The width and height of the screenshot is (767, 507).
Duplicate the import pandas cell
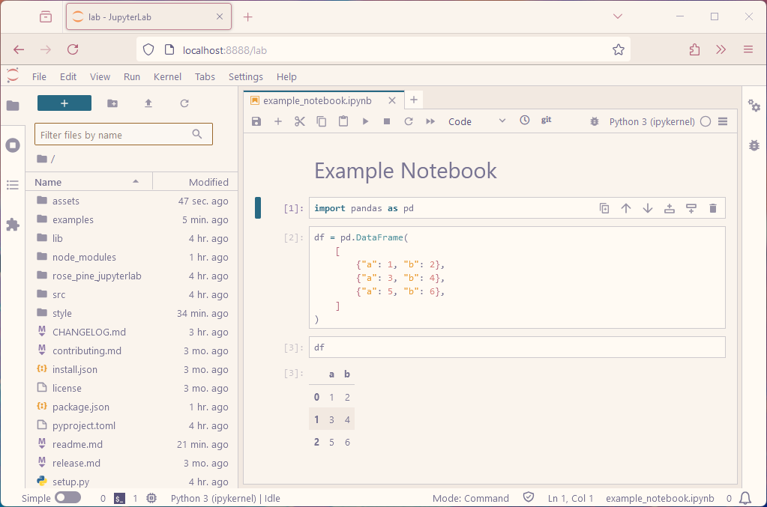click(604, 208)
